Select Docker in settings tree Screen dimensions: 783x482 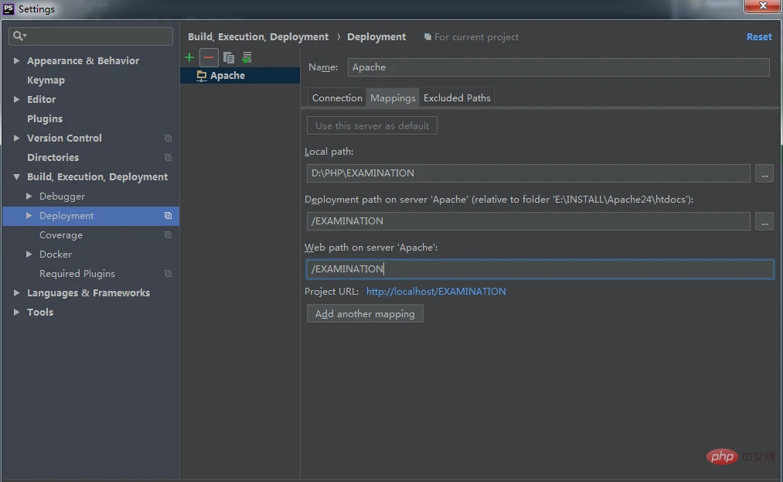[56, 254]
